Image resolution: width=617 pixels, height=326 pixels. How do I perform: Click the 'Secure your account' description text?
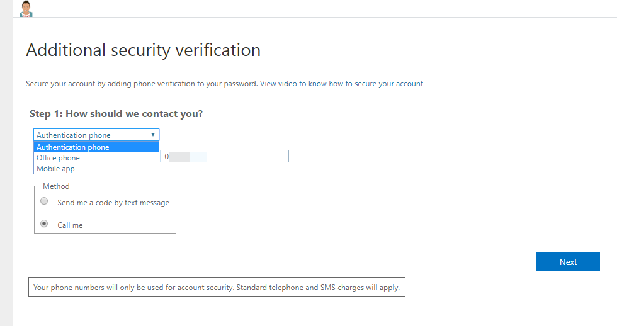pos(142,84)
